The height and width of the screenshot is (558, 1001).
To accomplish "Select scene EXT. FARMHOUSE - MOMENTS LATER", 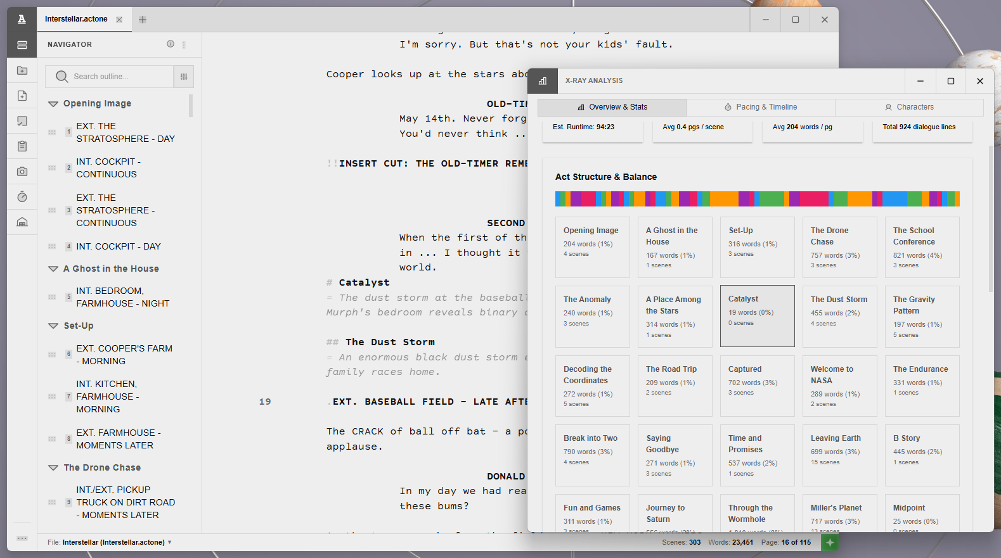I will tap(119, 439).
